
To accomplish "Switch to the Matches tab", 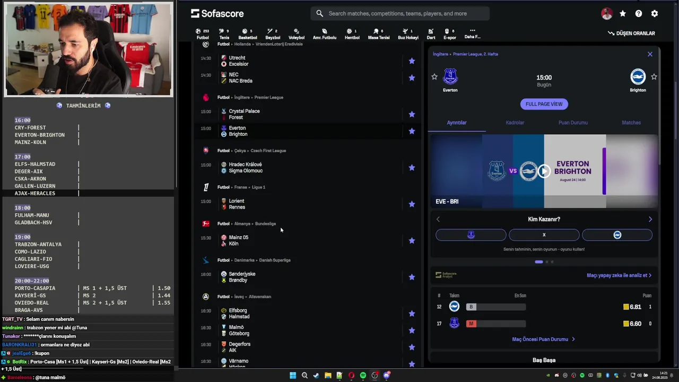I will point(631,123).
